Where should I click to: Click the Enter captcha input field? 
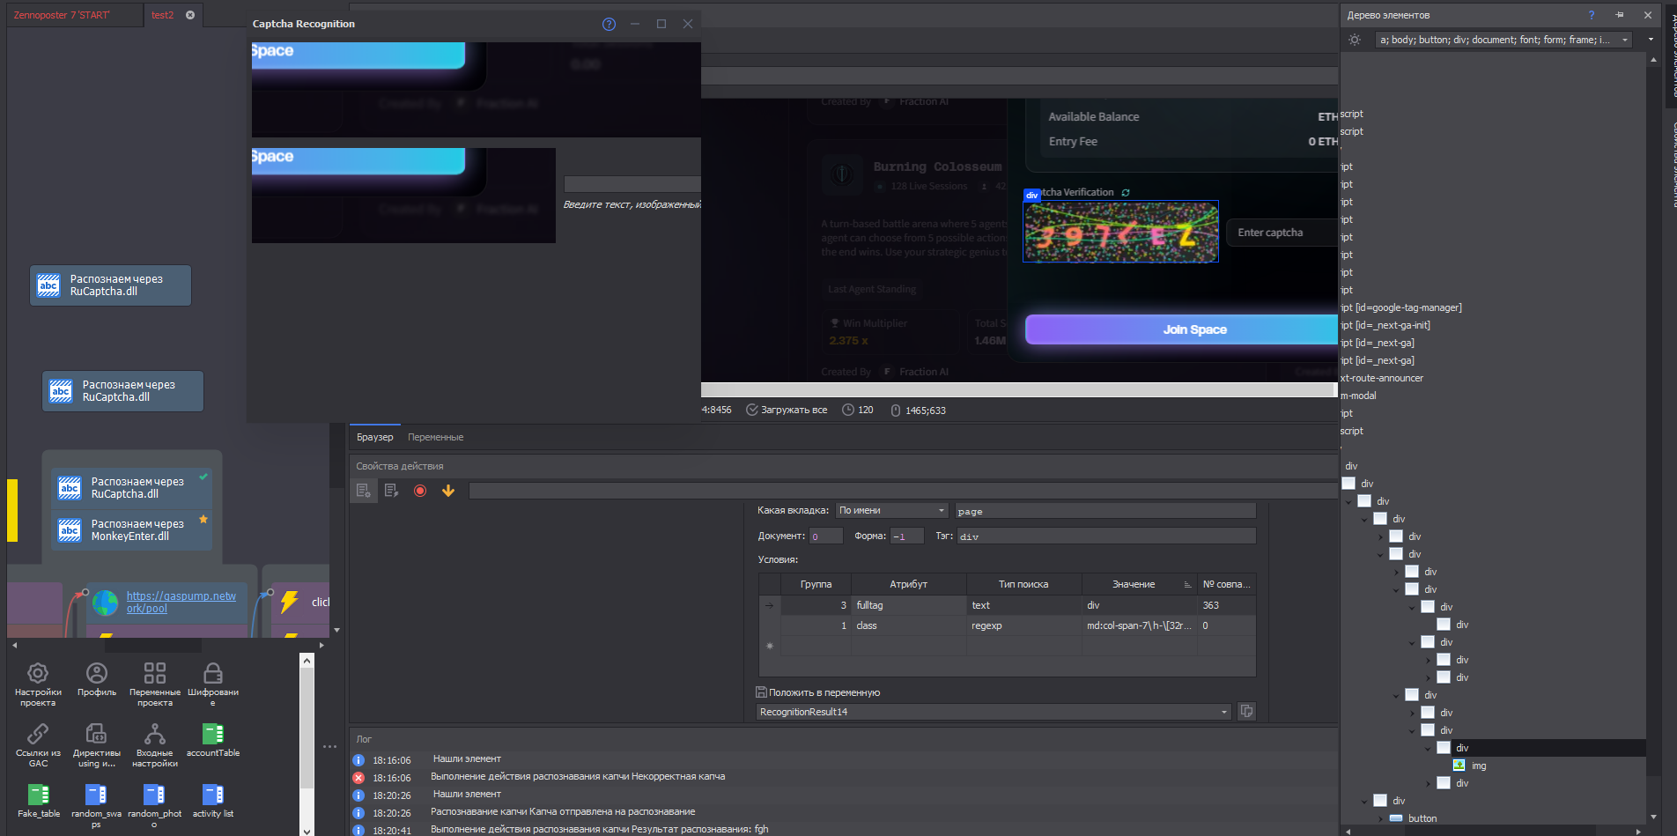1282,233
